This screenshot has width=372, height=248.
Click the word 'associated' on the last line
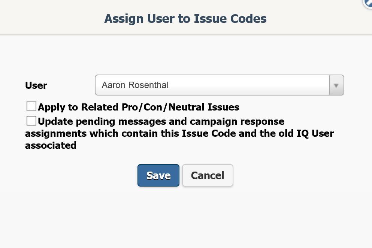point(51,145)
